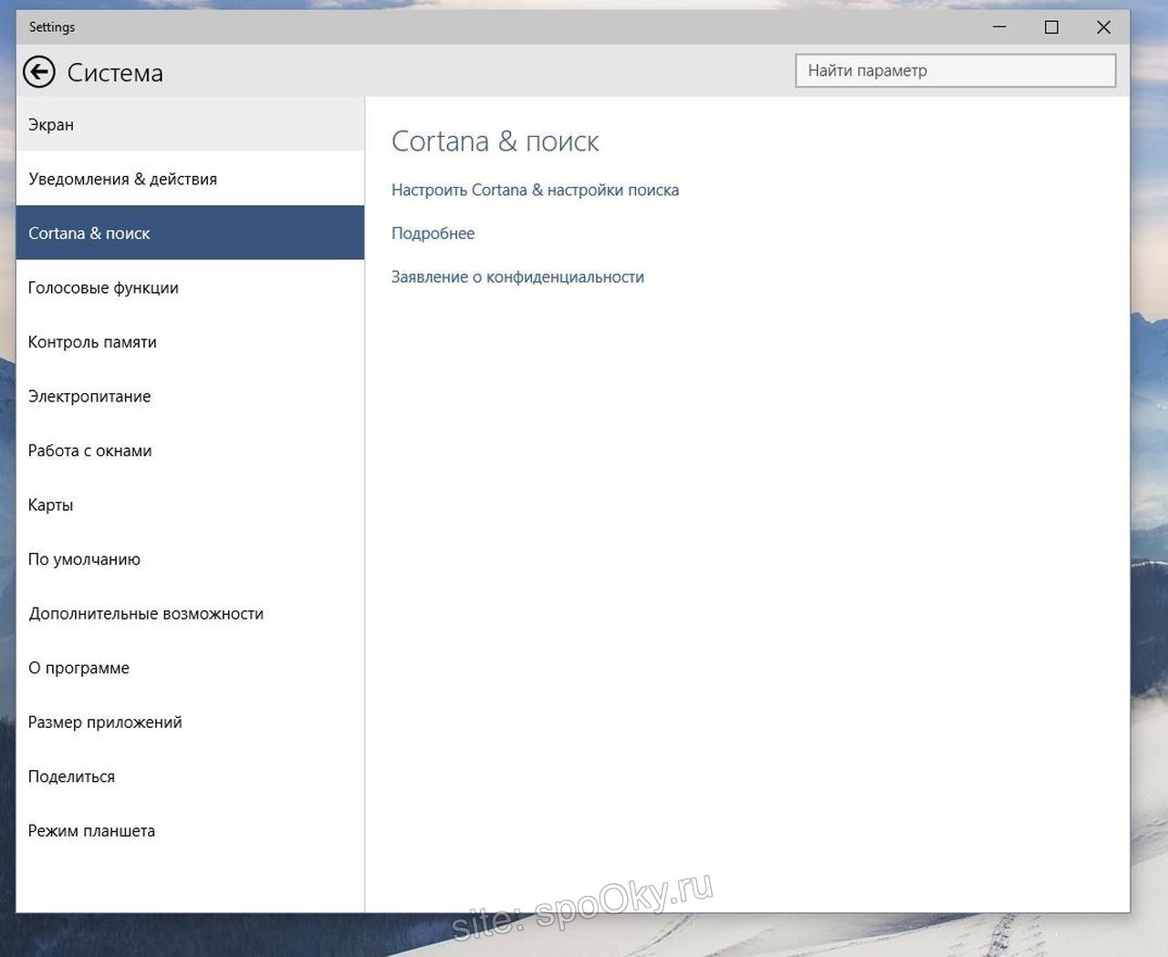The image size is (1168, 957).
Task: Open Дополнительные возможности section
Action: tap(190, 613)
